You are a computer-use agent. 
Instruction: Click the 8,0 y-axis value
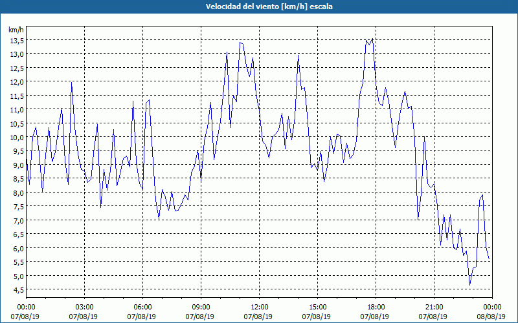pos(18,193)
